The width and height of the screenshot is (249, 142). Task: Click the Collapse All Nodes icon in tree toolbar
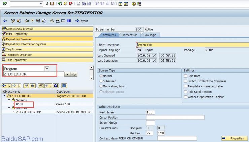[x=33, y=86]
